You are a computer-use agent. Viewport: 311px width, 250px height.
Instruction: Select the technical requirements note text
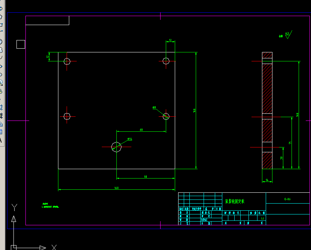tap(50, 205)
